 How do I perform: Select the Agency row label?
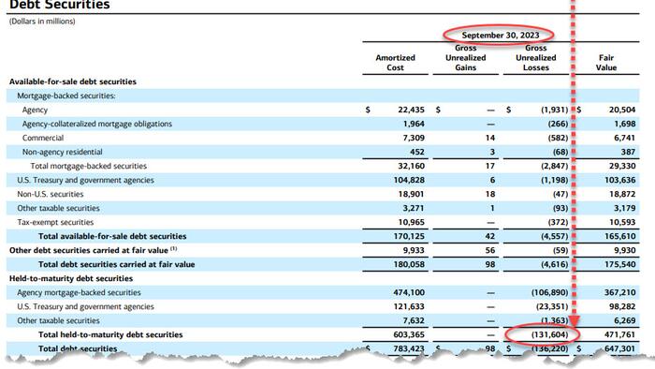pos(35,110)
